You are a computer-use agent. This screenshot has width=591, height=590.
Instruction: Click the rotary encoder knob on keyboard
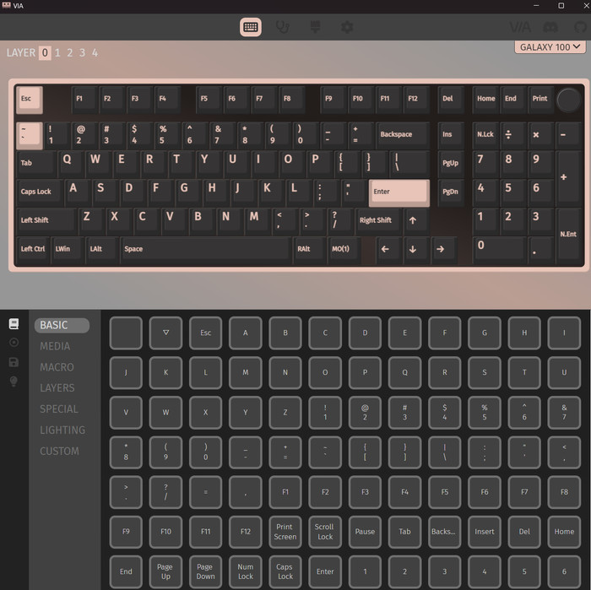[568, 100]
